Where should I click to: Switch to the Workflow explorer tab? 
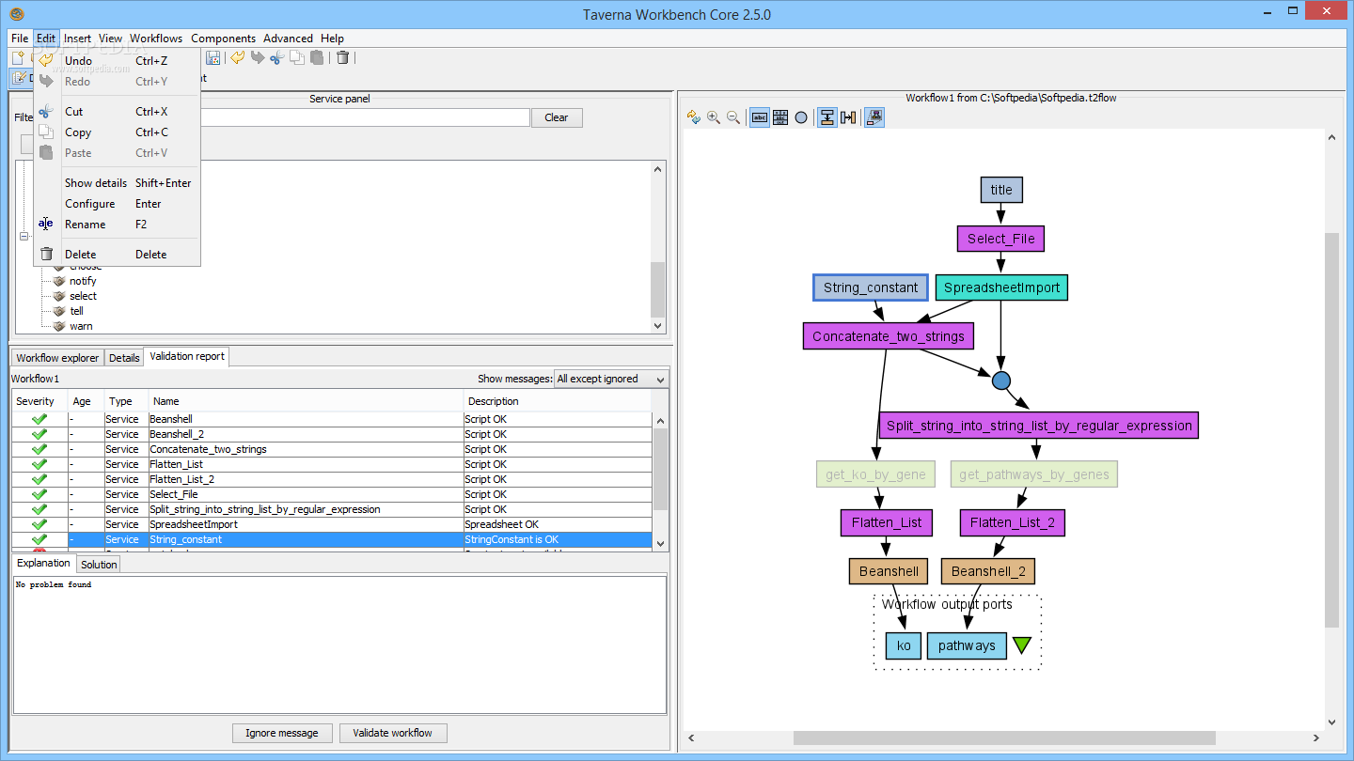pyautogui.click(x=57, y=358)
